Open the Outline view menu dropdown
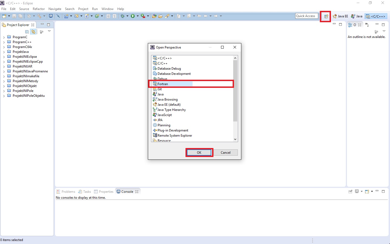Screen dimensions: 390x244 pyautogui.click(x=384, y=31)
